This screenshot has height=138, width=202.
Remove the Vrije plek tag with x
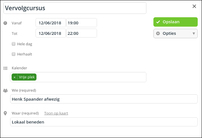pyautogui.click(x=15, y=77)
